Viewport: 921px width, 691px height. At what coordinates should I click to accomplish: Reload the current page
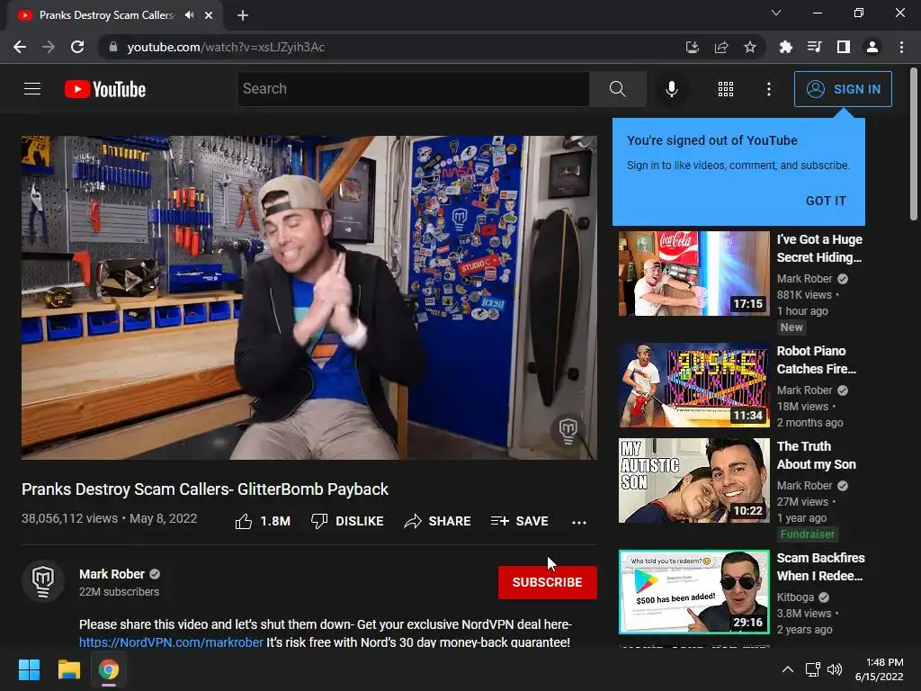click(77, 47)
